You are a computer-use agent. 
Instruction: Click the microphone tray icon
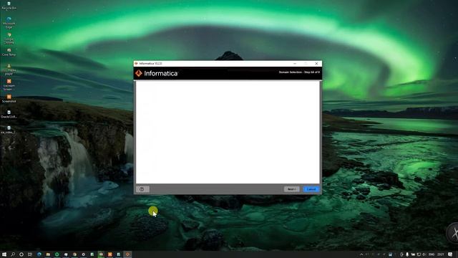[x=407, y=254]
